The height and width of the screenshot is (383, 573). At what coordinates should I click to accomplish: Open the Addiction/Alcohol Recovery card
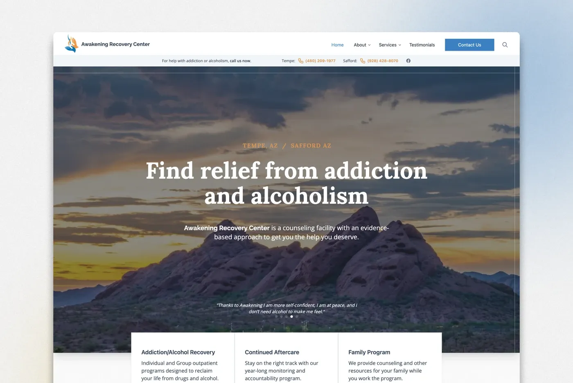tap(178, 352)
